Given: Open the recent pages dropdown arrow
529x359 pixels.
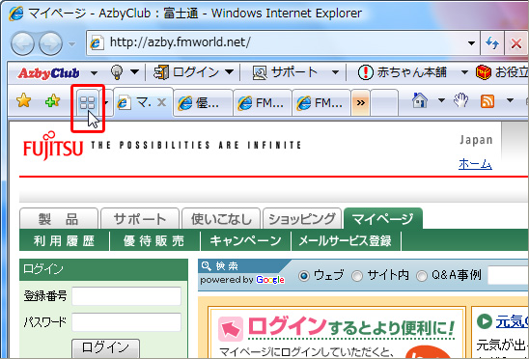Looking at the screenshot, I should [71, 43].
